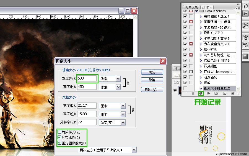Close the 图像大小 dialog
Screen dimensions: 249x156
coord(163,61)
